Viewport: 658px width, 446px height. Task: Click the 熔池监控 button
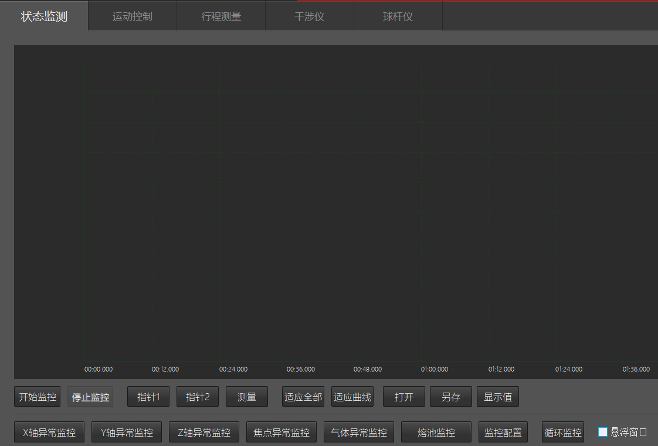point(436,432)
